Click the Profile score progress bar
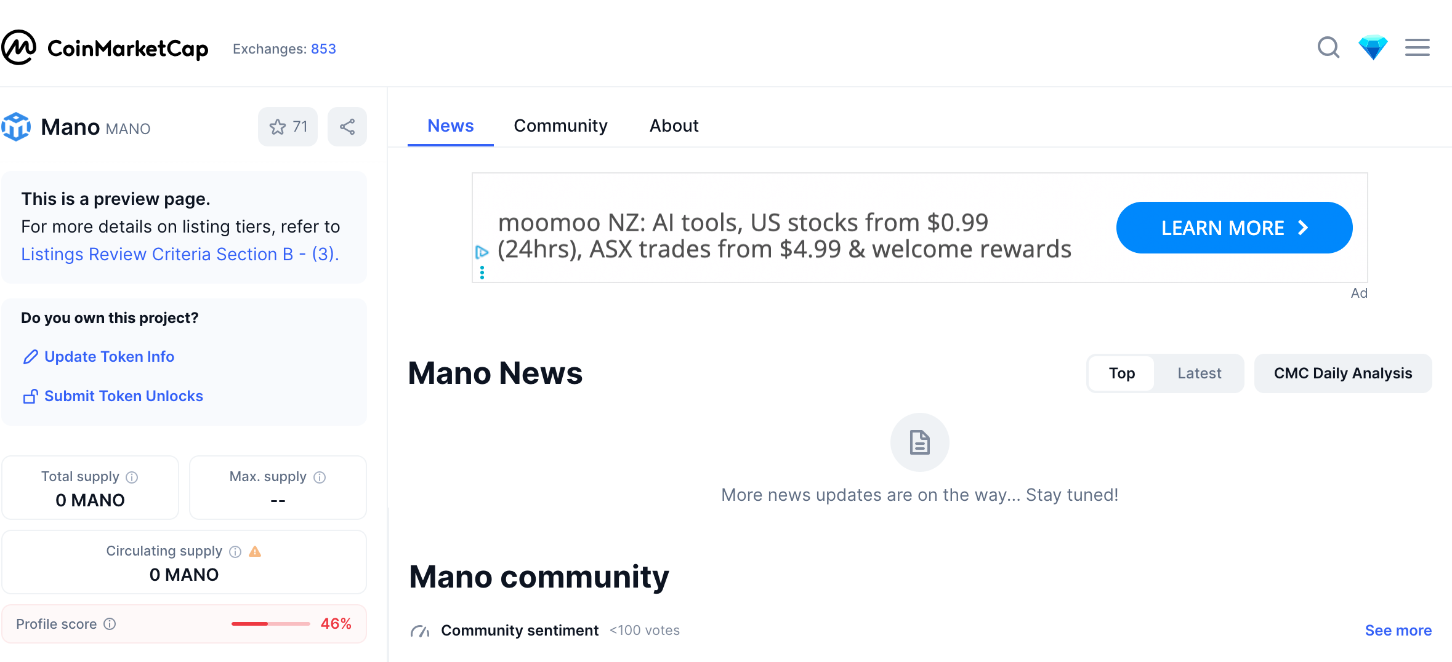 pyautogui.click(x=270, y=624)
